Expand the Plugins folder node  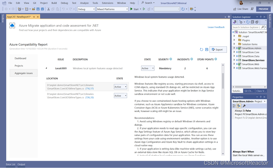coord(234,40)
